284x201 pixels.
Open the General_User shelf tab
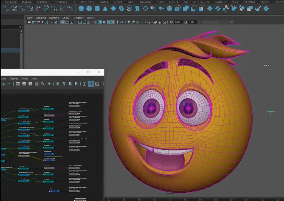tap(201, 2)
